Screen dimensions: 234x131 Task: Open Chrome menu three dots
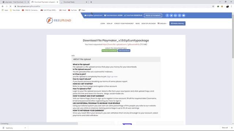(x=231, y=7)
